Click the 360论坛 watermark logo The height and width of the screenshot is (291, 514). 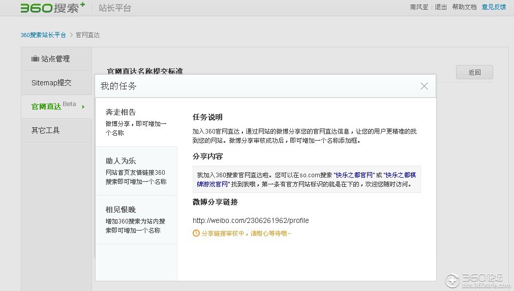pyautogui.click(x=475, y=280)
